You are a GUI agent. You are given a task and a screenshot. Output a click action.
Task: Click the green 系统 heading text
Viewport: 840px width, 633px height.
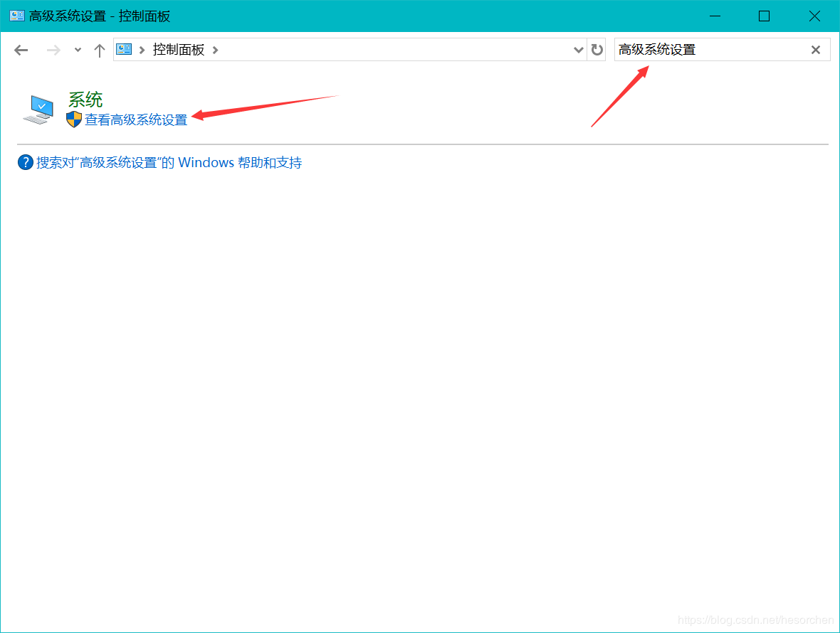(85, 99)
